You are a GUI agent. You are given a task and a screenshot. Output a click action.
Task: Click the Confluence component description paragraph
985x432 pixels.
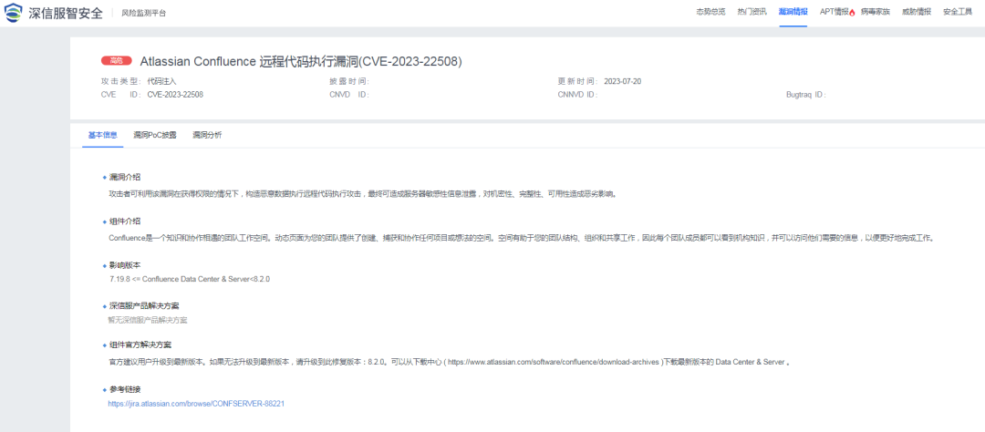(x=522, y=238)
